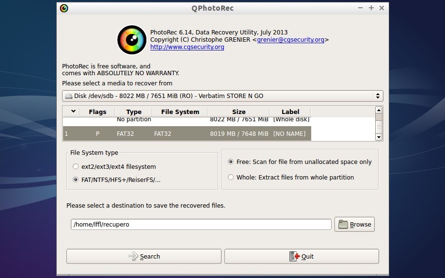The height and width of the screenshot is (278, 445).
Task: Sort the partitions by Type column
Action: (134, 112)
